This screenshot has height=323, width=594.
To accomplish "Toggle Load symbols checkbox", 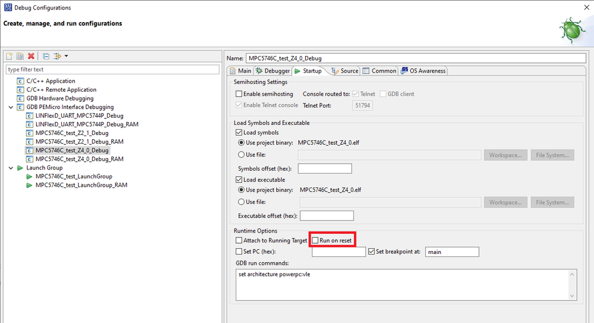I will click(x=239, y=133).
